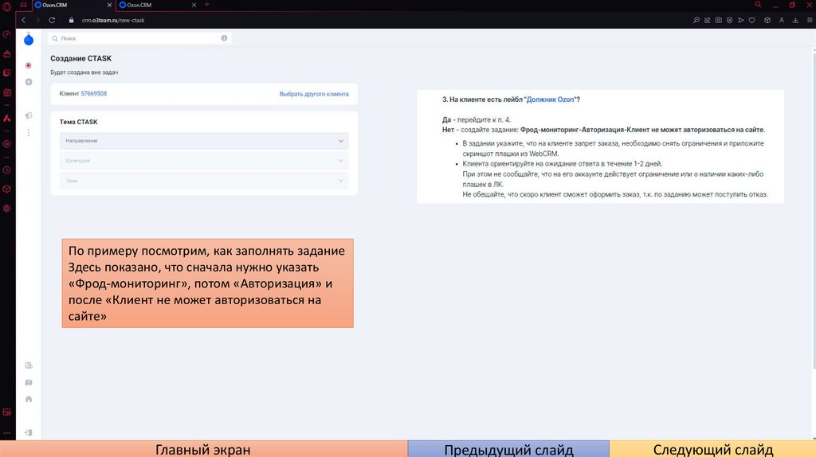This screenshot has height=457, width=816.
Task: Click the Предыдущий слайд button
Action: click(x=508, y=449)
